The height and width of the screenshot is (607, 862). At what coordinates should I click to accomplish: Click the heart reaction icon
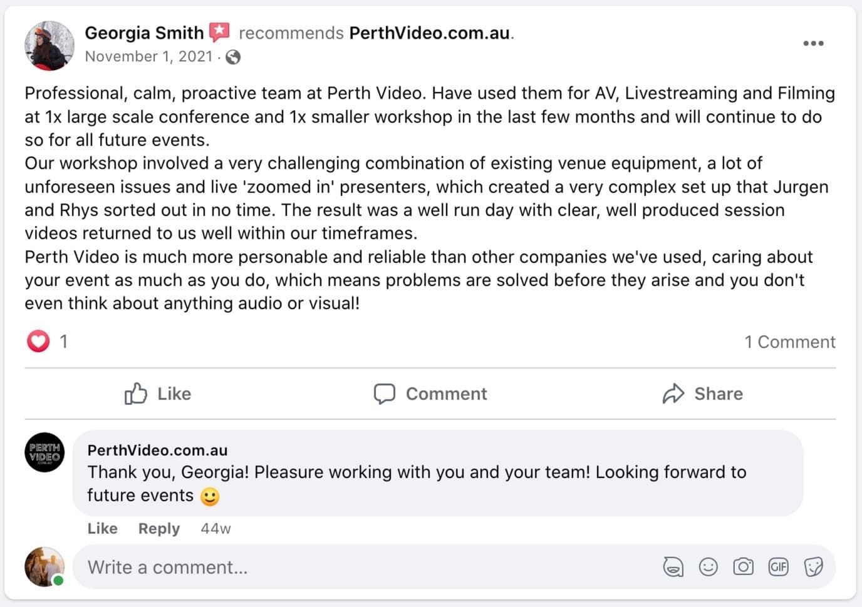coord(38,341)
